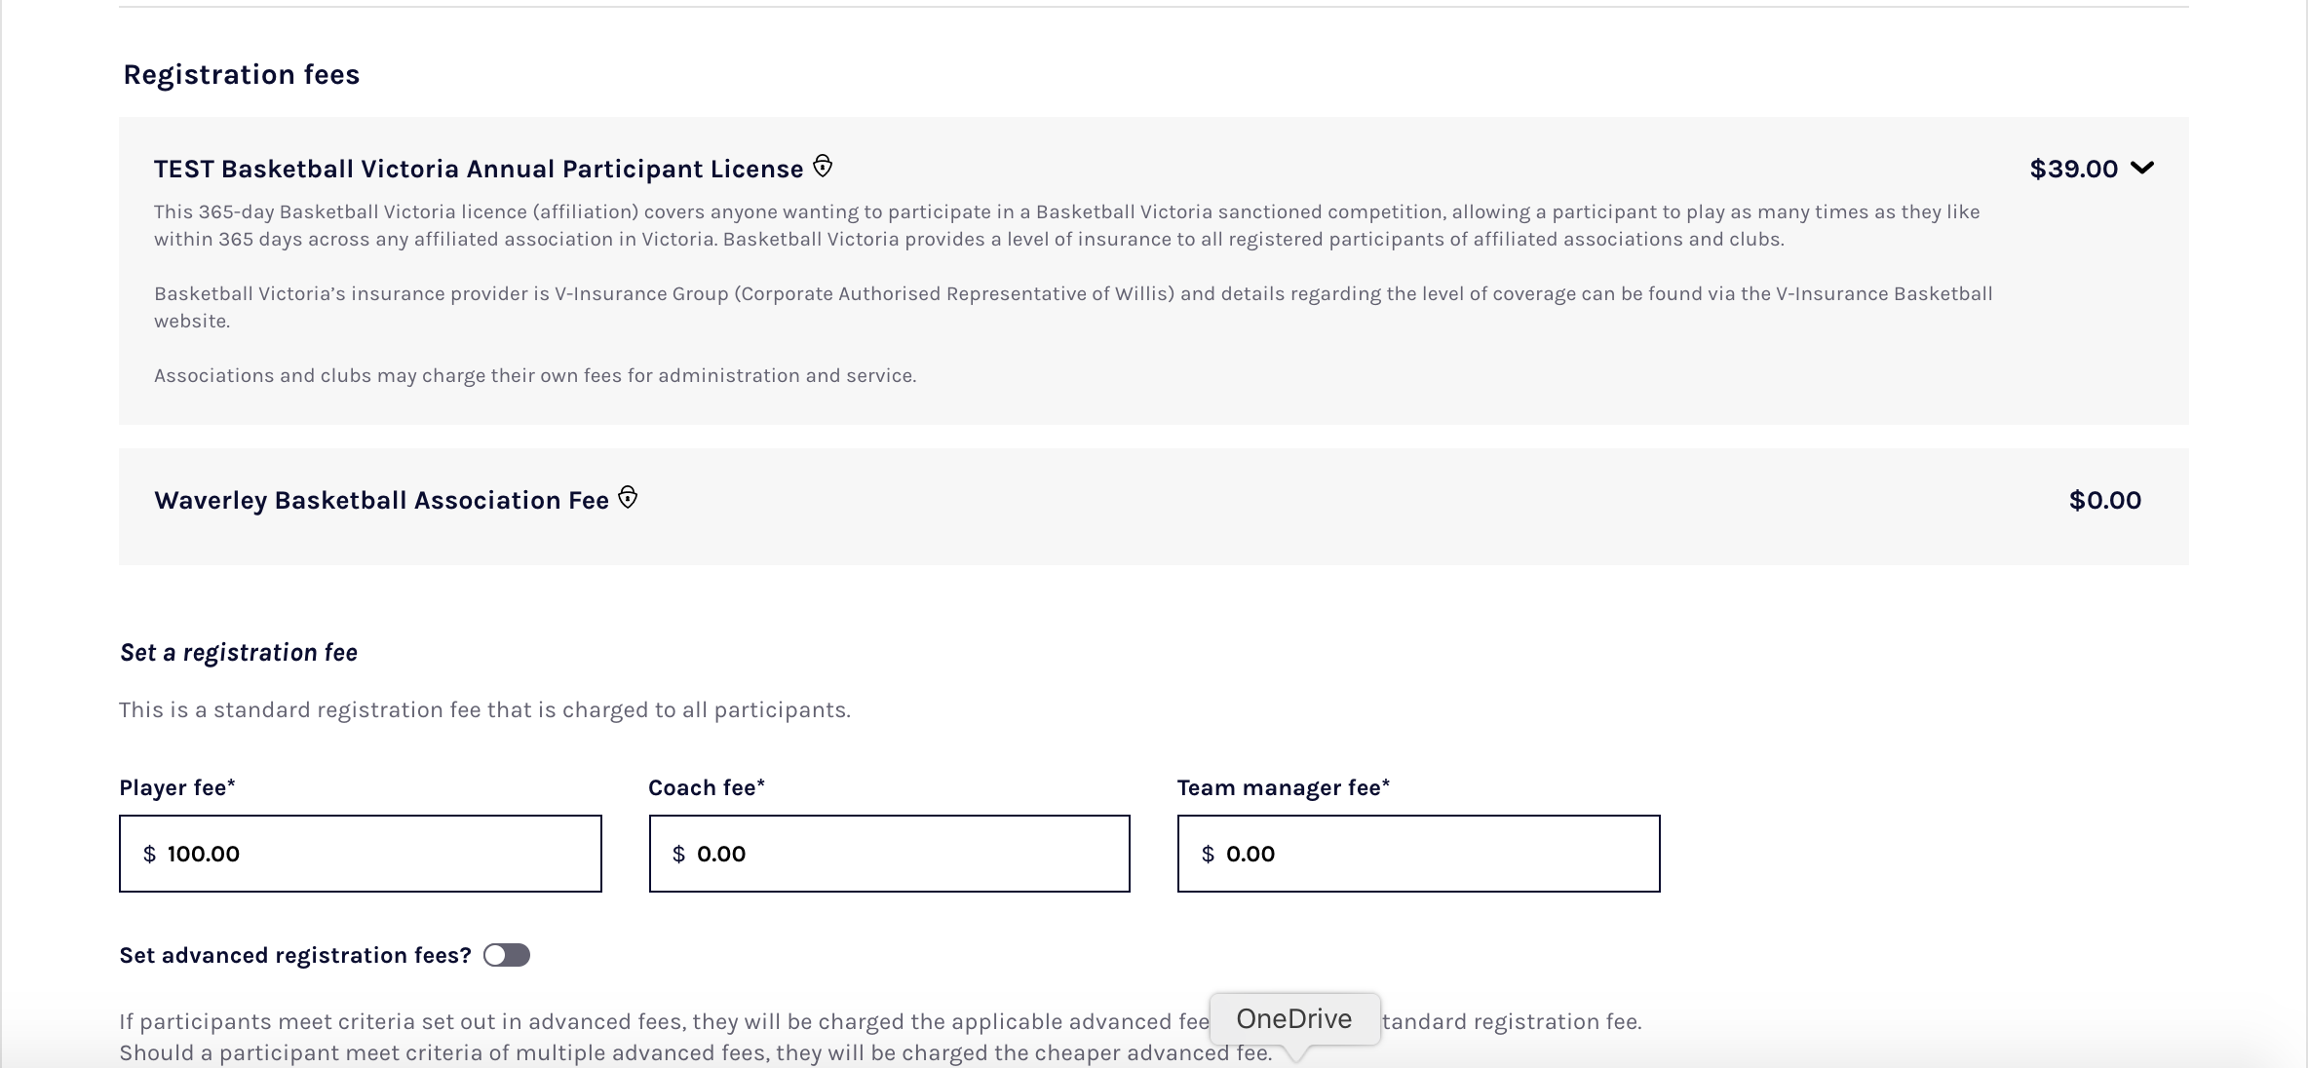Select the 100.00 player fee value
The width and height of the screenshot is (2308, 1068).
[201, 855]
